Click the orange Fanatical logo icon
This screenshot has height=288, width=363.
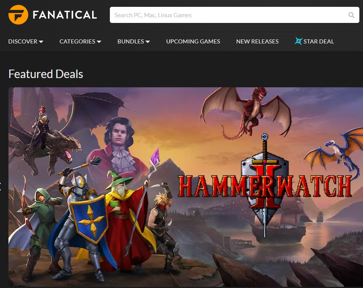point(18,15)
